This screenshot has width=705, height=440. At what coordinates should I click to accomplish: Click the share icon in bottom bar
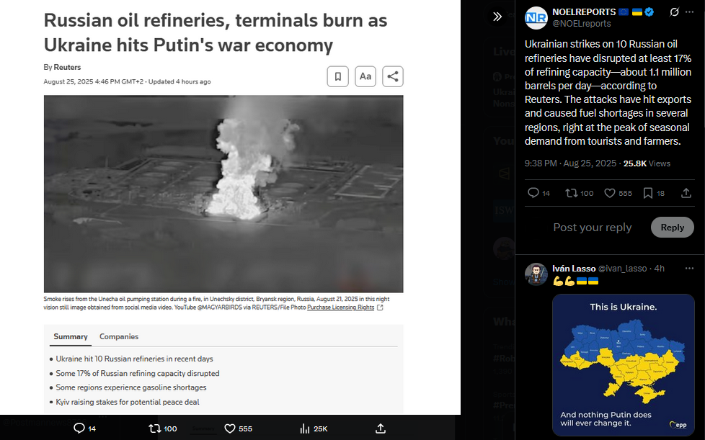click(x=381, y=428)
